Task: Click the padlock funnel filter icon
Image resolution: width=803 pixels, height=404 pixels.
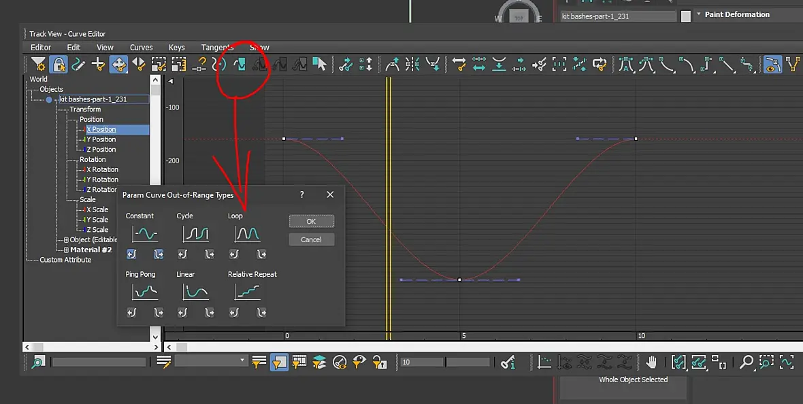Action: [x=380, y=362]
